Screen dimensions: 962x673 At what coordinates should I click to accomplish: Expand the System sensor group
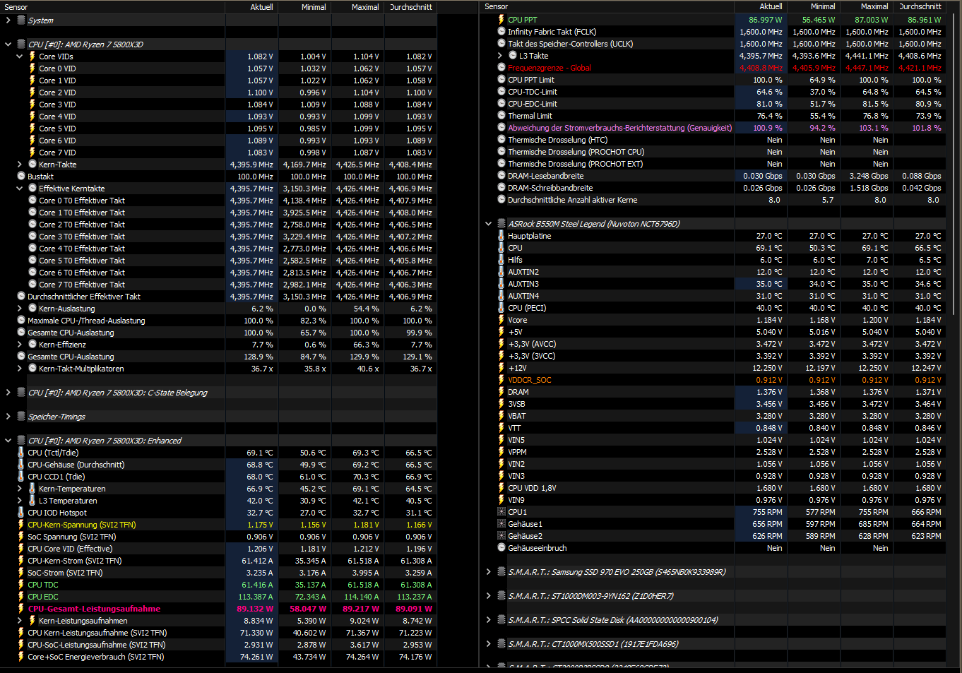click(8, 20)
